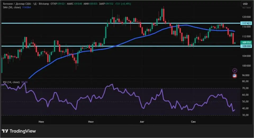This screenshot has height=138, width=254.
Task: Click the 96000 price axis label
Action: [x=246, y=75]
